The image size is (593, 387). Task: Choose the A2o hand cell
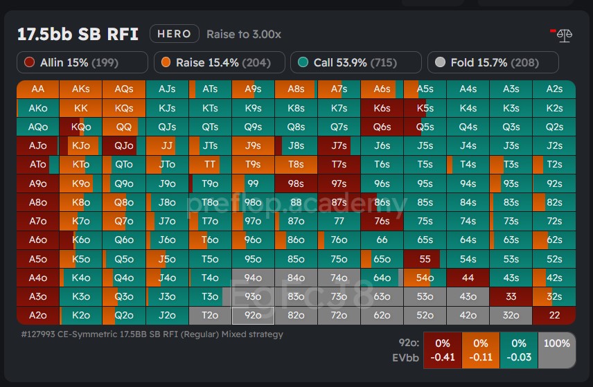pos(37,316)
